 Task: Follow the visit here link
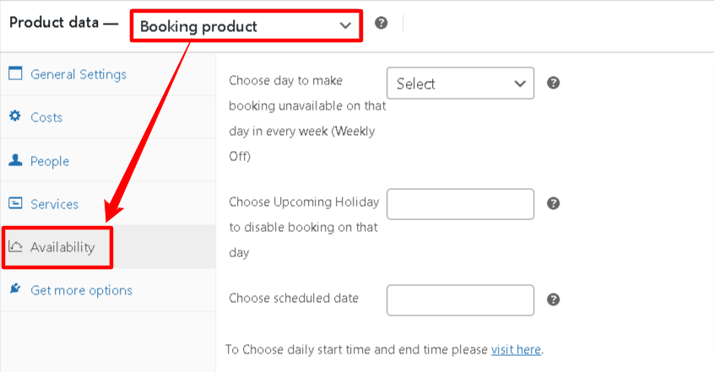(x=516, y=350)
